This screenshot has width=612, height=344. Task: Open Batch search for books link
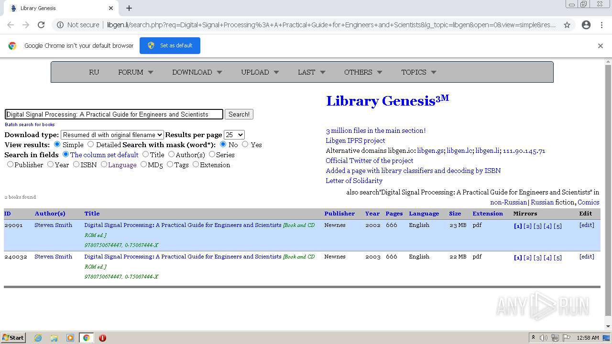30,125
